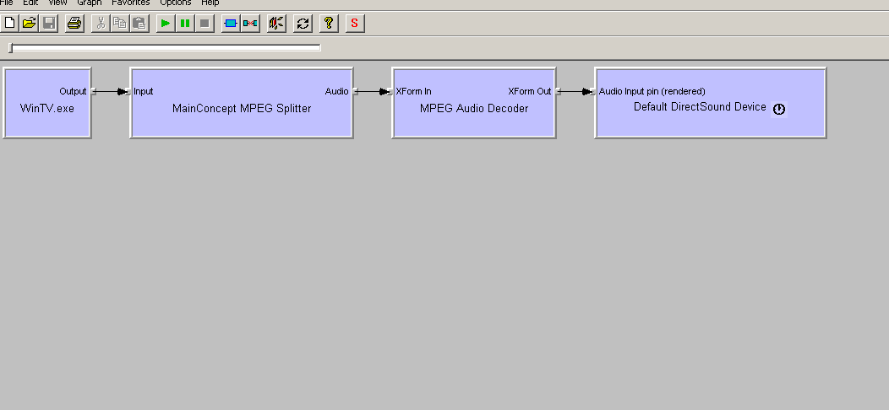889x410 pixels.
Task: Open a graph file via folder icon
Action: pyautogui.click(x=30, y=24)
